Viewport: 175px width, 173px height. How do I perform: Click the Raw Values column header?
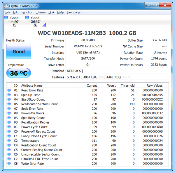[x=155, y=85]
